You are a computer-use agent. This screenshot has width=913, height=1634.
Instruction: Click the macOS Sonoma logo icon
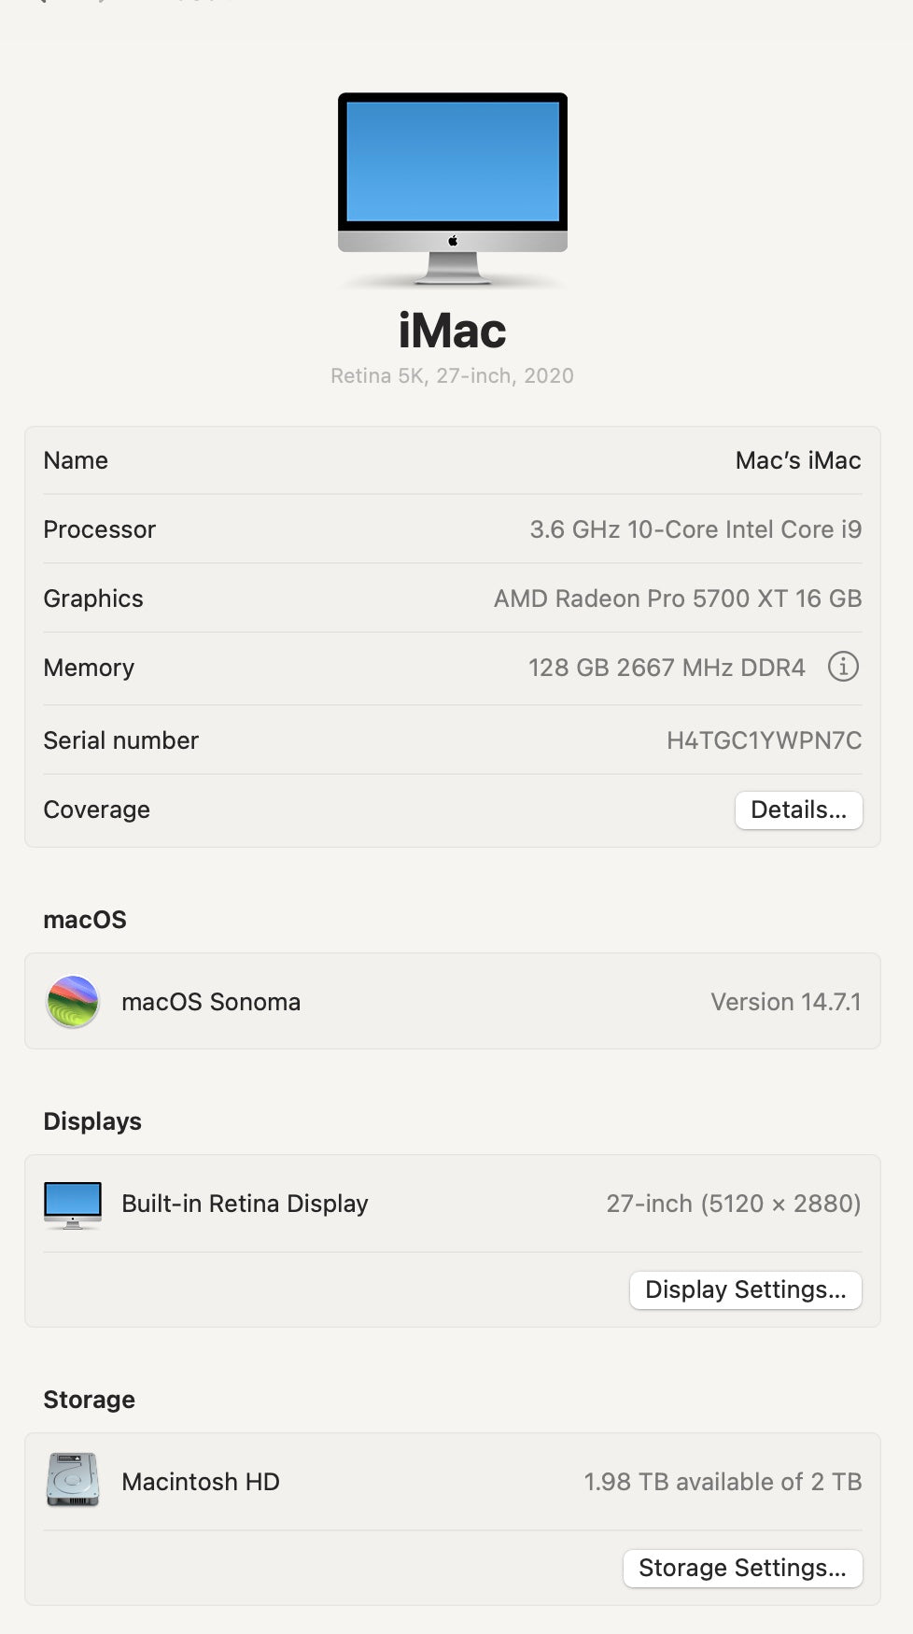[x=72, y=1001]
